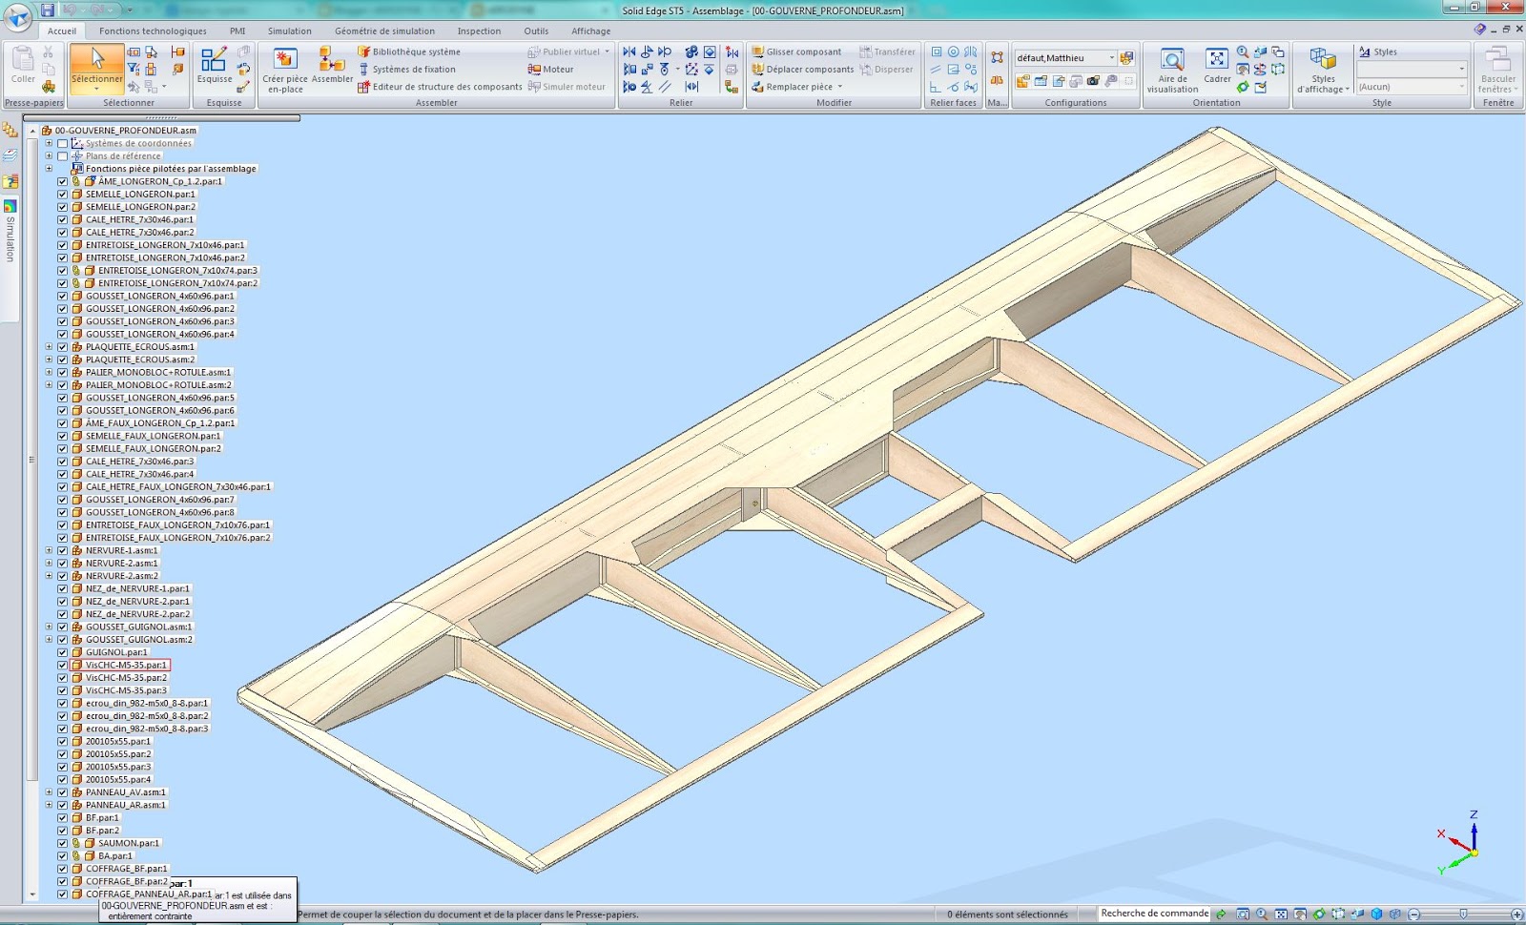Open the défaut,Matthieu configuration dropdown
The image size is (1526, 925).
(x=1111, y=57)
